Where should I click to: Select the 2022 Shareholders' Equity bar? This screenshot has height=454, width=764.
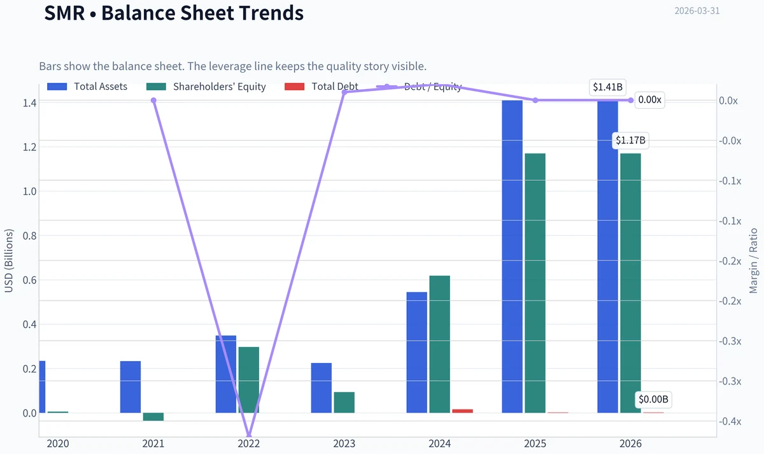tap(249, 380)
